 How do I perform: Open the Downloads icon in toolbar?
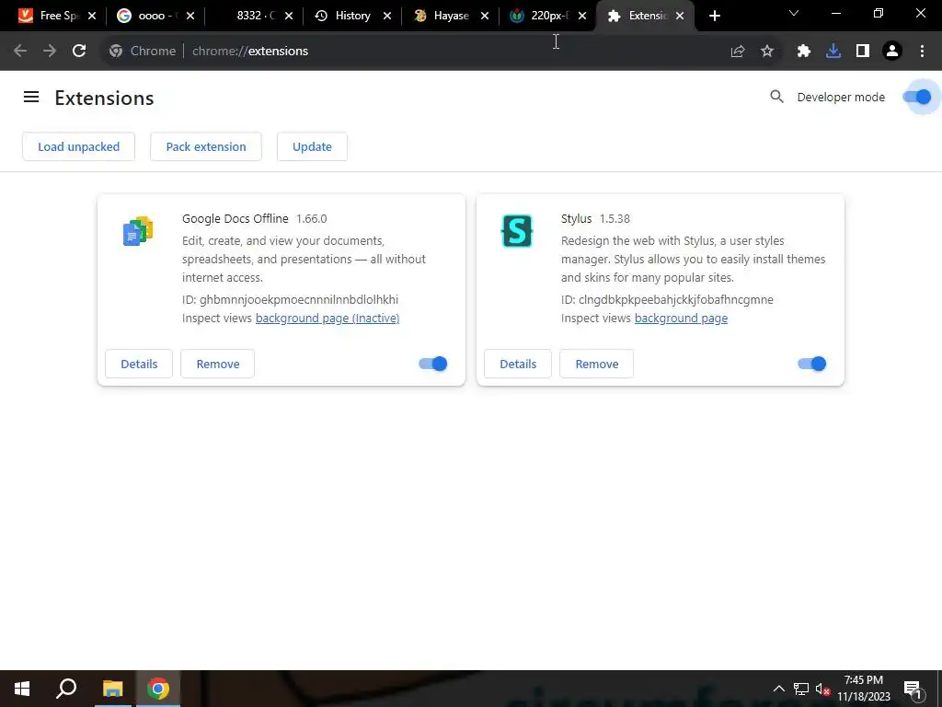(x=833, y=52)
